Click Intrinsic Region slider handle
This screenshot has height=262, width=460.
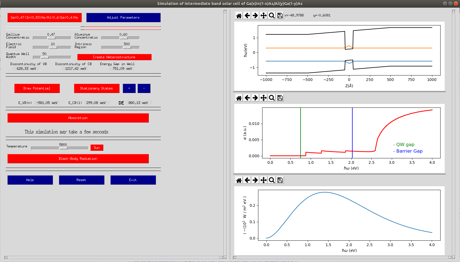point(127,48)
